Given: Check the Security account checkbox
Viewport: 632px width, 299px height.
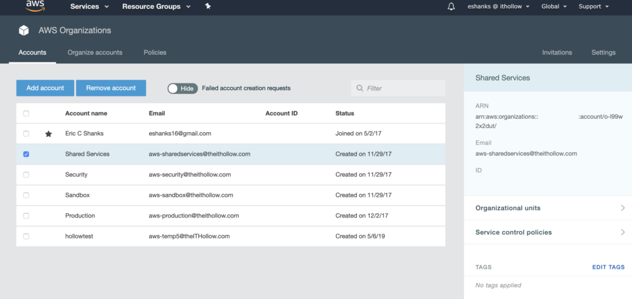Looking at the screenshot, I should (x=26, y=175).
